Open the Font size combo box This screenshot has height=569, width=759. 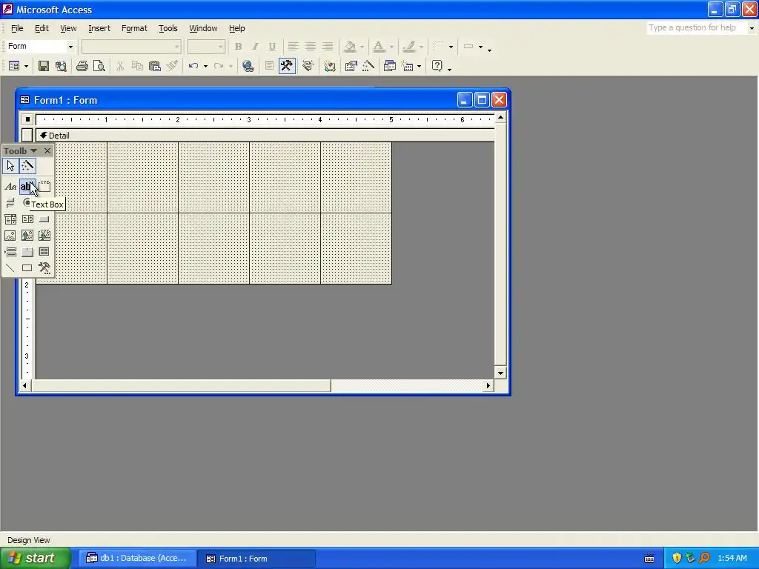click(206, 47)
